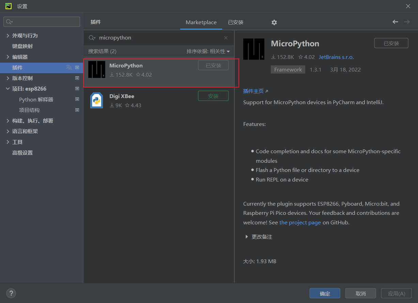Clear the micropython search text
Image resolution: width=418 pixels, height=303 pixels.
(x=226, y=38)
